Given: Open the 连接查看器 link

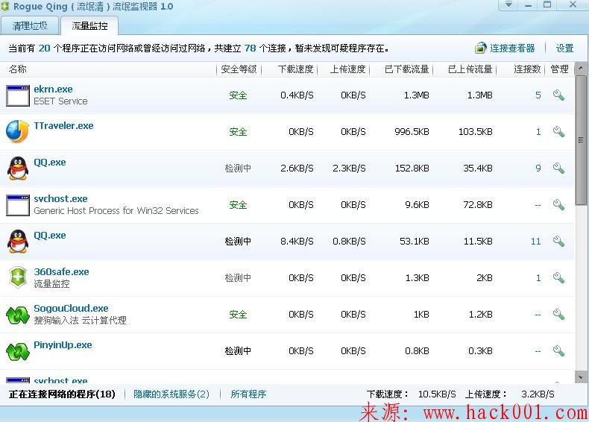Looking at the screenshot, I should point(512,48).
